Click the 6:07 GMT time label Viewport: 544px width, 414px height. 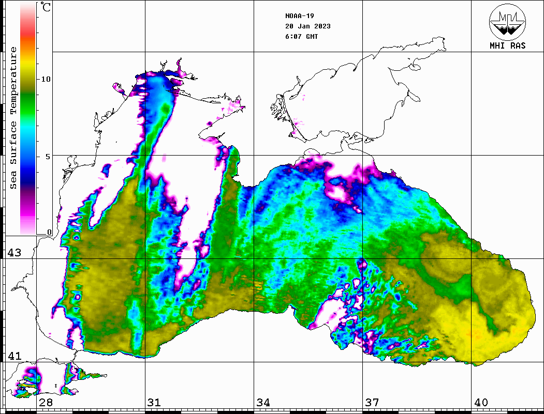(x=301, y=37)
